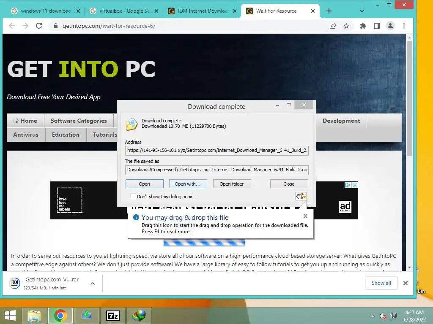Click the Close button in the dialog
This screenshot has height=324, width=433.
pyautogui.click(x=289, y=184)
